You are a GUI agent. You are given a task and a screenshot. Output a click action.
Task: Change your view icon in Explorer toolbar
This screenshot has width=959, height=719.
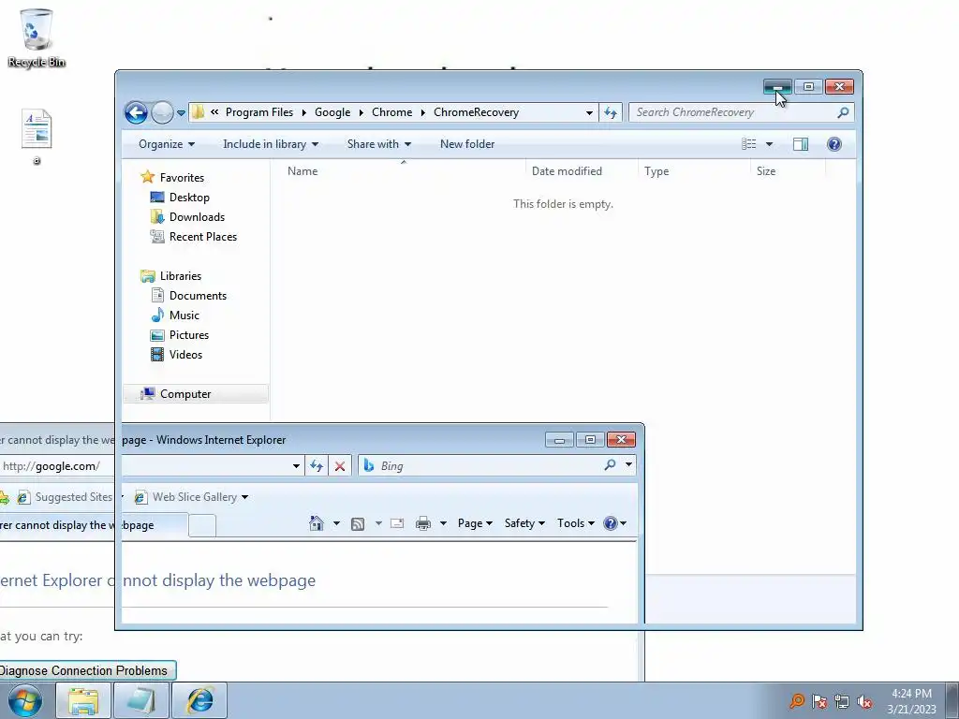pyautogui.click(x=749, y=144)
